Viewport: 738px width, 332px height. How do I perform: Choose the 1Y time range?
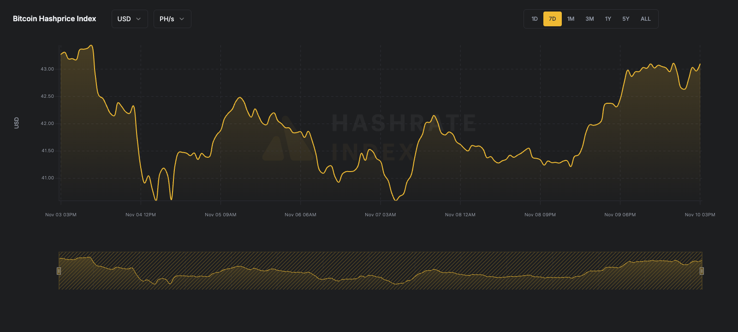point(608,19)
